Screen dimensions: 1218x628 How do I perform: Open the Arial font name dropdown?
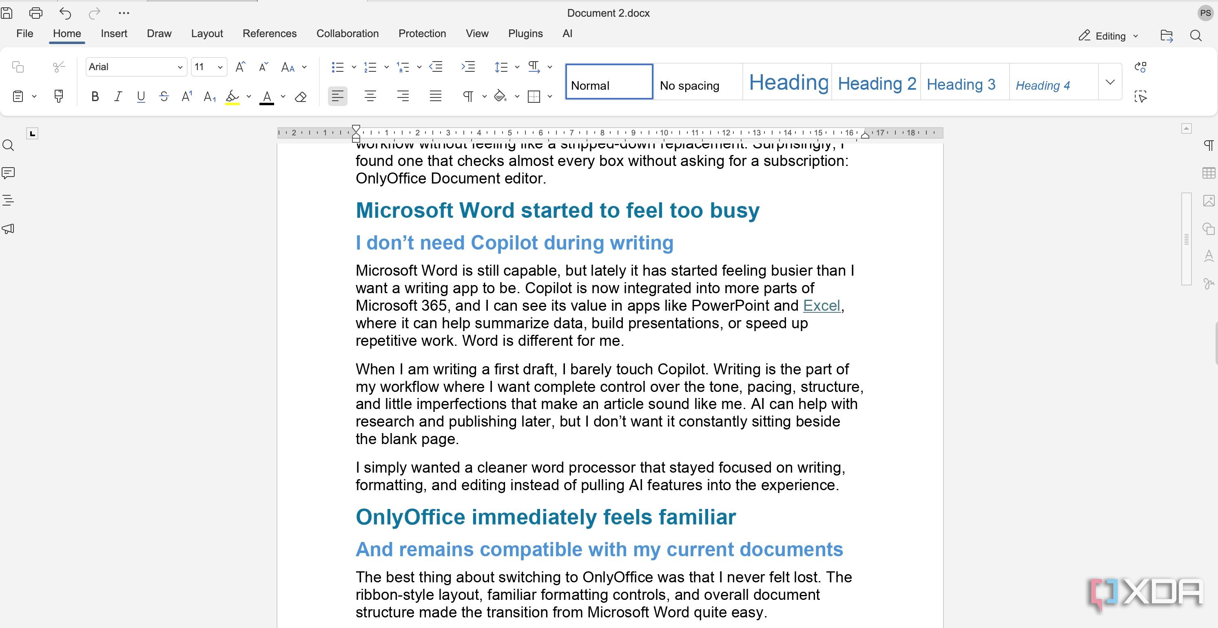click(179, 68)
